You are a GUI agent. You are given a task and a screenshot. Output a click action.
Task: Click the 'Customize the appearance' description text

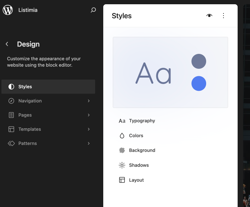[x=44, y=62]
